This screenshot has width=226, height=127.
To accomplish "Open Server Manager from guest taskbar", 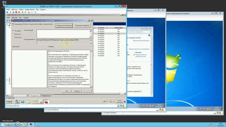I will [x=17, y=102].
